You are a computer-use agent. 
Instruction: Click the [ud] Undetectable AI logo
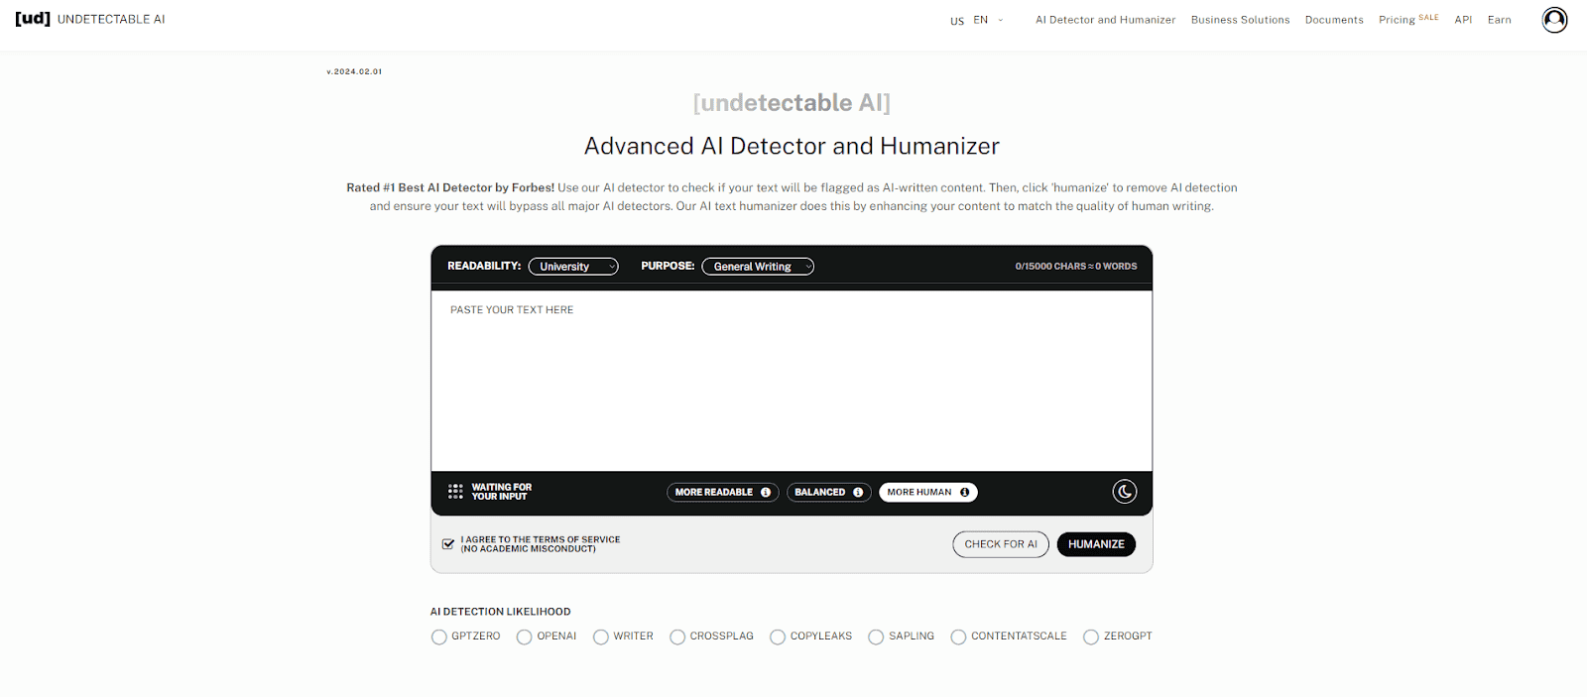tap(90, 19)
